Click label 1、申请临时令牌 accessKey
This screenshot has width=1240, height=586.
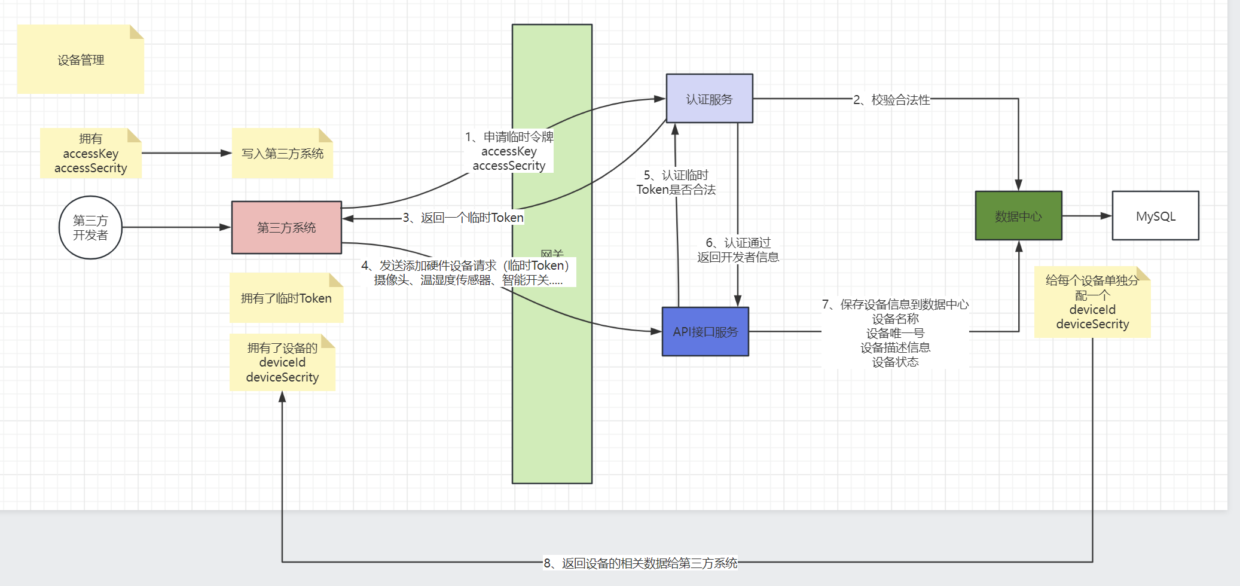509,151
